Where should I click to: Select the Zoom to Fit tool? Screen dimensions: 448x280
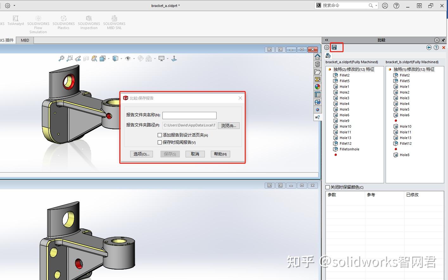tap(62, 58)
